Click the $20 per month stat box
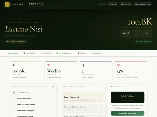Screen dimensions: 157x117 [x=147, y=34]
